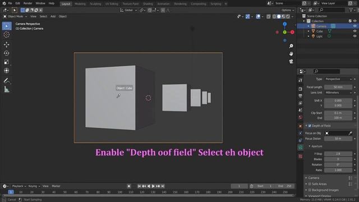Hide the Light in outliner
The width and height of the screenshot is (359, 202).
click(355, 36)
